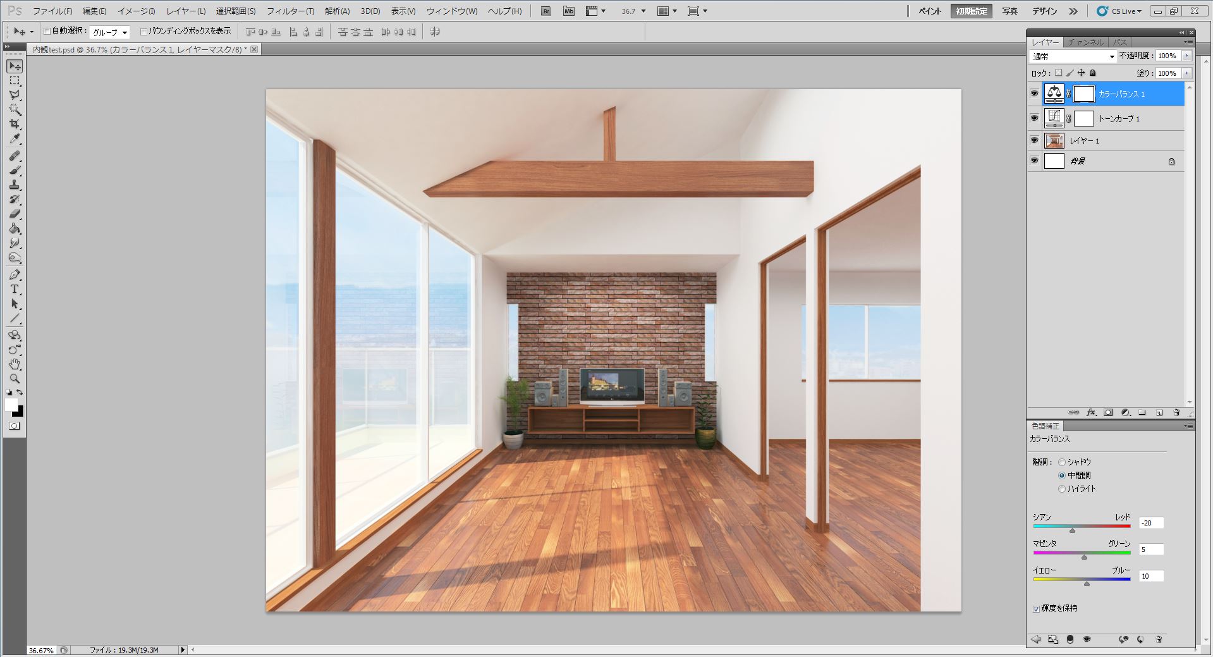Select the Crop tool in the toolbox

point(15,124)
